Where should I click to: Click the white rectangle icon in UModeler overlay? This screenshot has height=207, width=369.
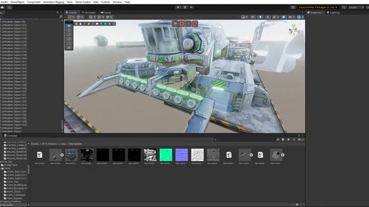(97, 24)
